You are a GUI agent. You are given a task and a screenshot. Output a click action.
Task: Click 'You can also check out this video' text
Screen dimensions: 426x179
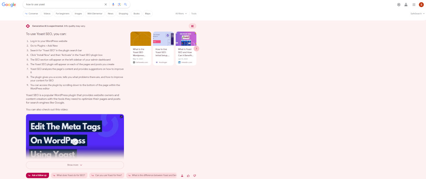(47, 109)
